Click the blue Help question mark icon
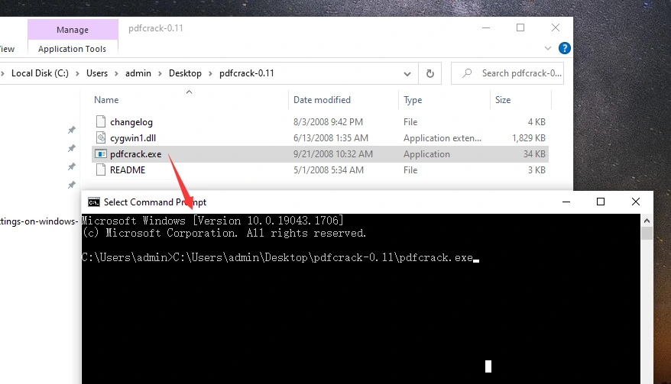The height and width of the screenshot is (384, 671). pyautogui.click(x=565, y=48)
